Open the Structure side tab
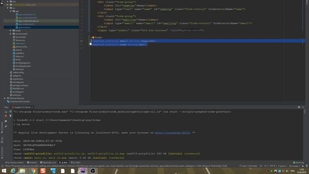 (2, 153)
